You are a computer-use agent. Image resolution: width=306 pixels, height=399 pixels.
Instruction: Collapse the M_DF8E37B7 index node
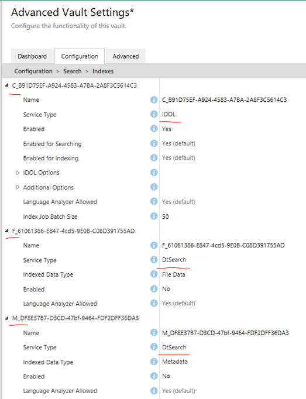pos(7,318)
